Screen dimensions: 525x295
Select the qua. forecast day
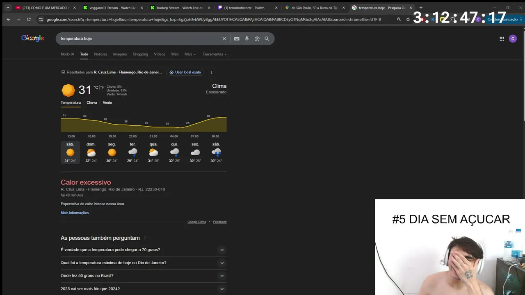153,152
